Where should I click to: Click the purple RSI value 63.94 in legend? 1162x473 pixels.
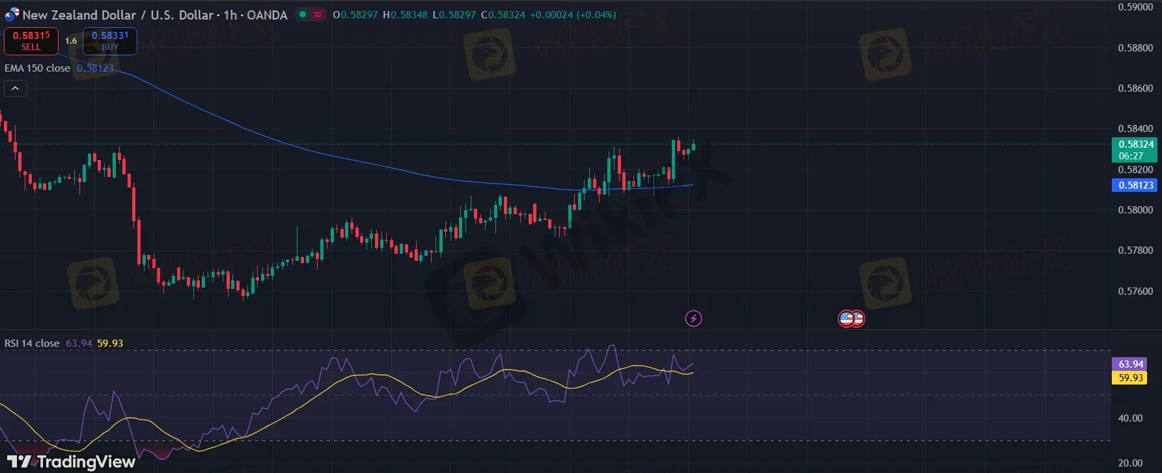(79, 344)
